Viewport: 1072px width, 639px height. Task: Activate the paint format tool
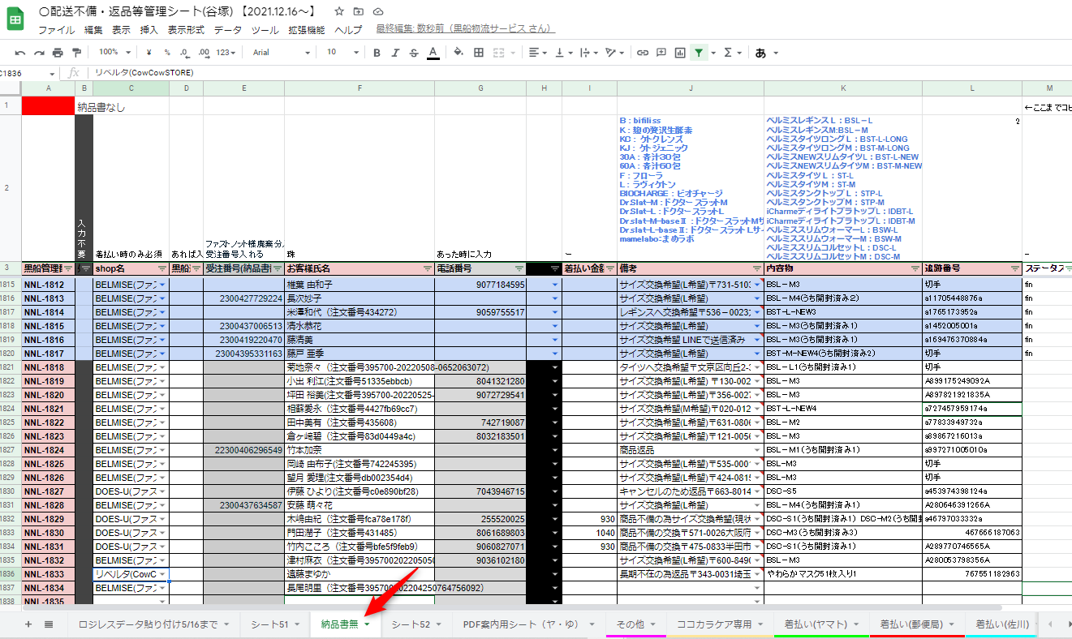tap(77, 52)
